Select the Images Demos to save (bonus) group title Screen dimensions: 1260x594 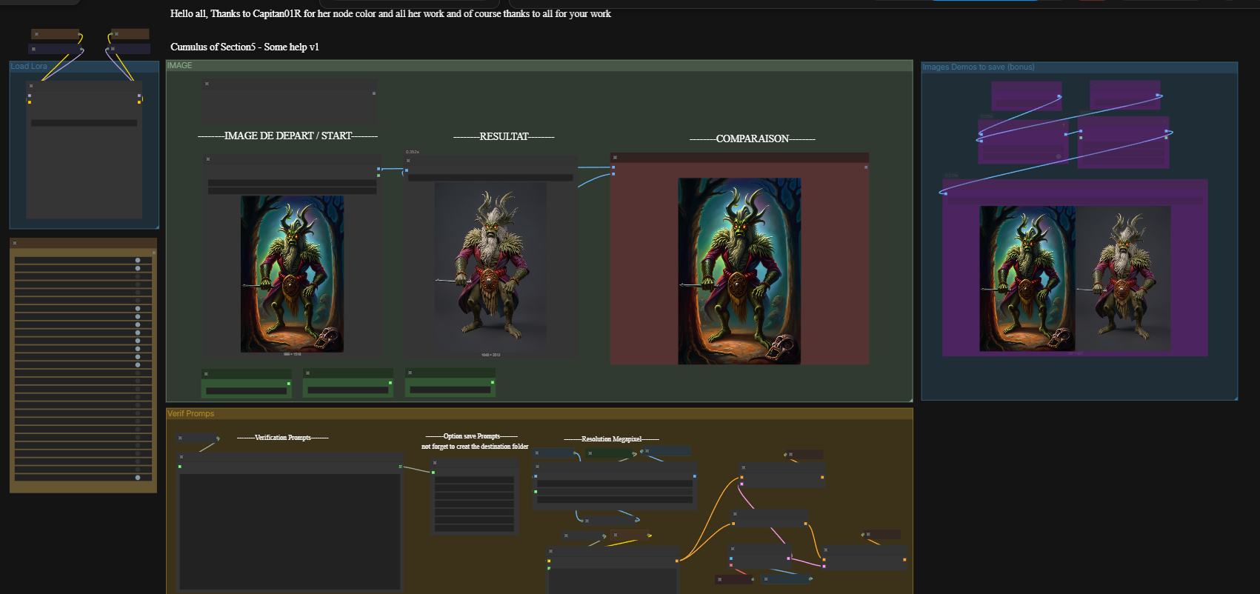tap(979, 67)
